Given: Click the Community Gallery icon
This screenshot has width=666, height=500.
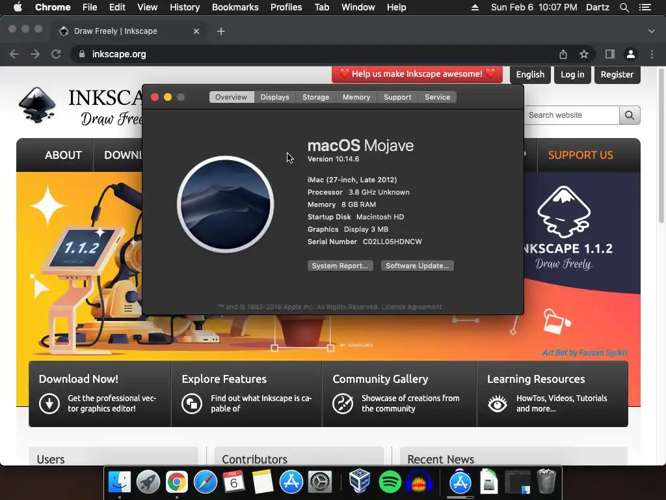Looking at the screenshot, I should 343,404.
